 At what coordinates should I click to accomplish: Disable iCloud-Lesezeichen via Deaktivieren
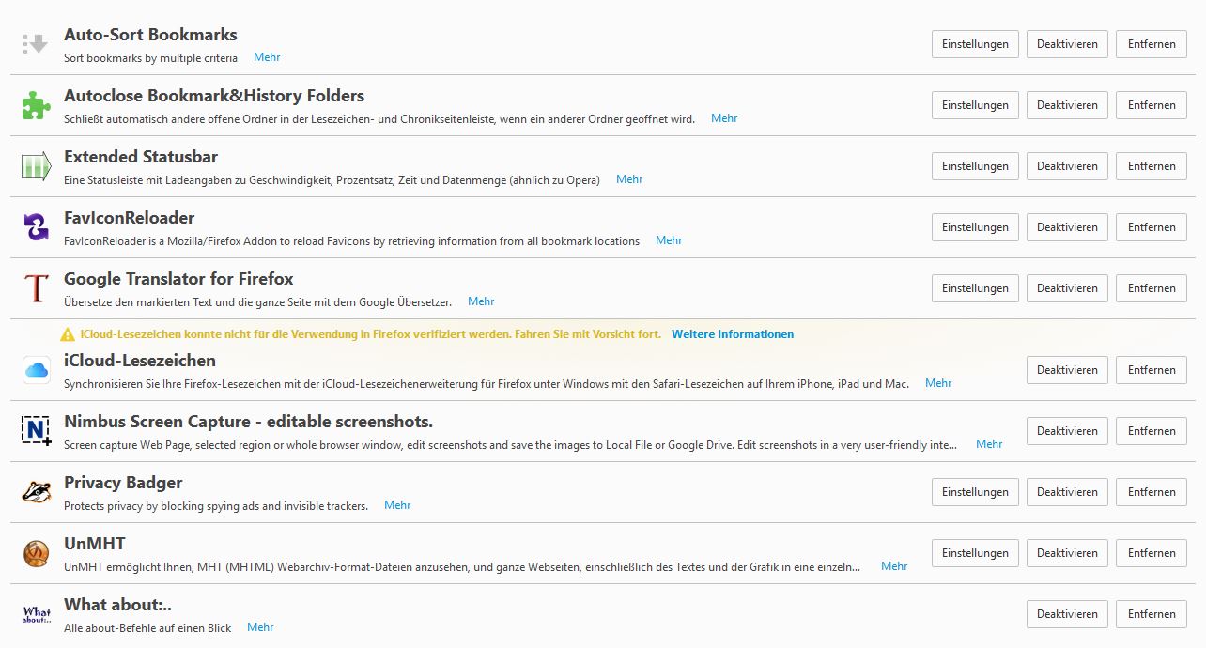click(x=1067, y=370)
